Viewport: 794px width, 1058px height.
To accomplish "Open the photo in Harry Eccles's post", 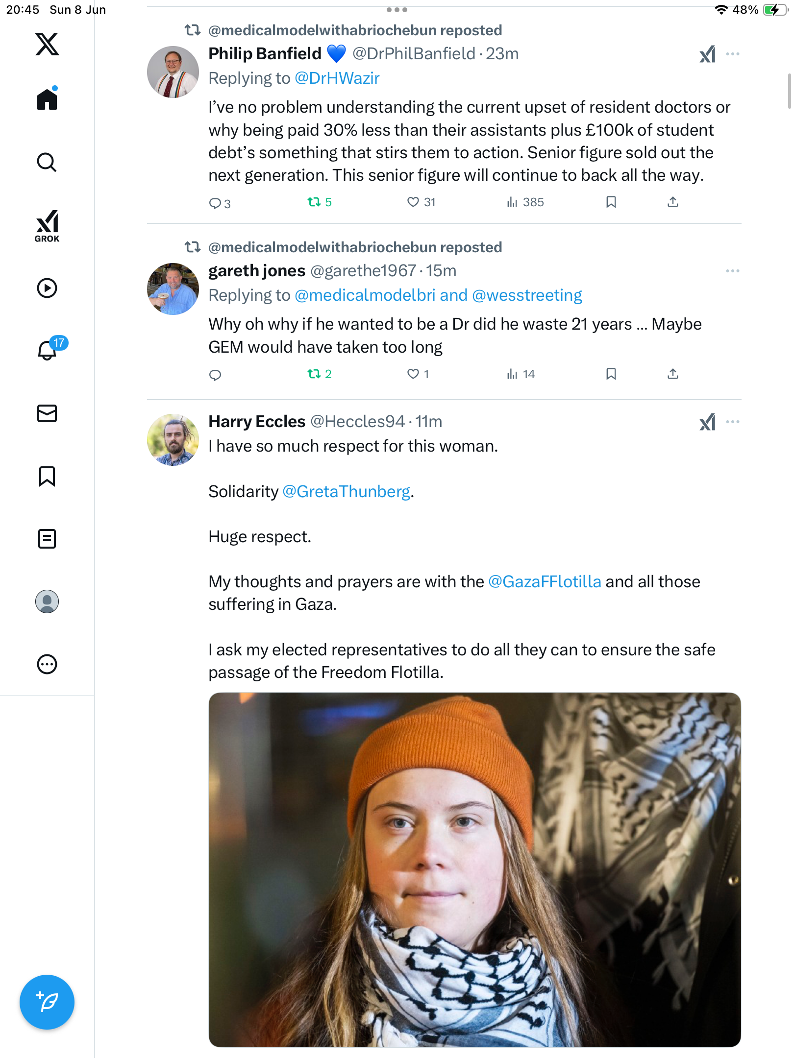I will pyautogui.click(x=474, y=869).
